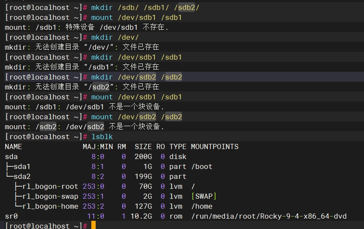This screenshot has height=229, width=364.
Task: Click the '特殊设备 /dev/sdb1 不存在' error
Action: coord(117,27)
